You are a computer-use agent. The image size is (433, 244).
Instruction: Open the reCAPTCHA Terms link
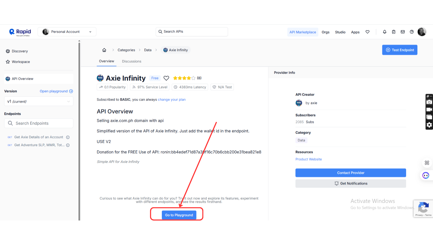pyautogui.click(x=428, y=215)
